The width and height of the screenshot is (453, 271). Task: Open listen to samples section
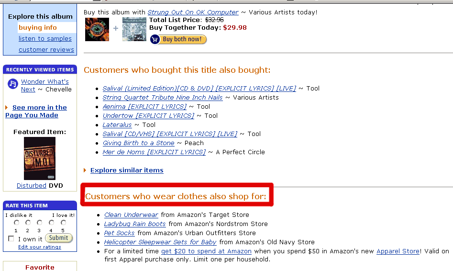pos(45,38)
